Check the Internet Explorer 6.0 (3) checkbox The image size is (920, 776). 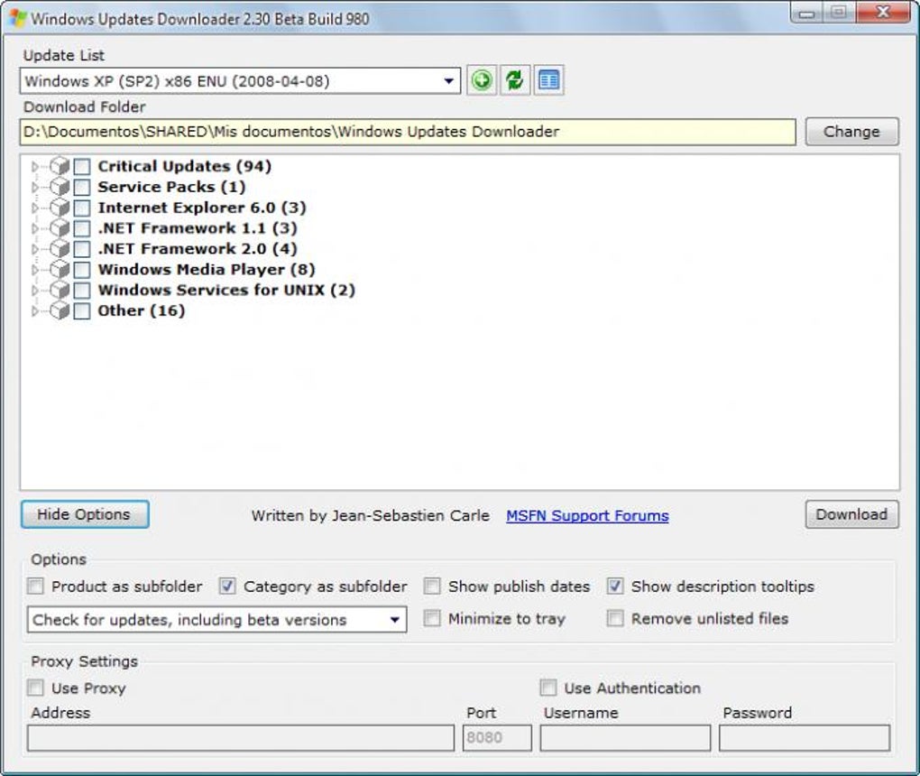pos(82,208)
